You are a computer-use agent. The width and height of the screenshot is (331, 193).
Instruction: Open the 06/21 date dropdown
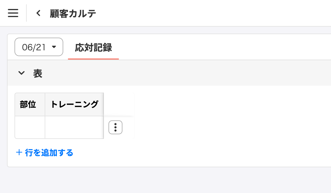39,47
